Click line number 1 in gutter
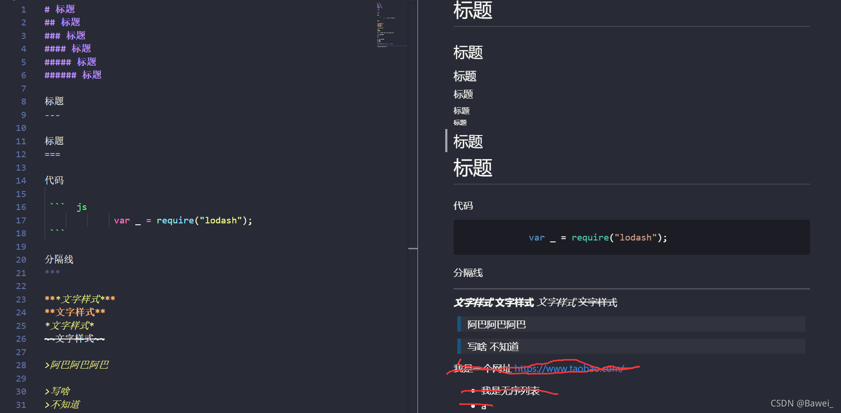This screenshot has height=413, width=841. click(24, 9)
